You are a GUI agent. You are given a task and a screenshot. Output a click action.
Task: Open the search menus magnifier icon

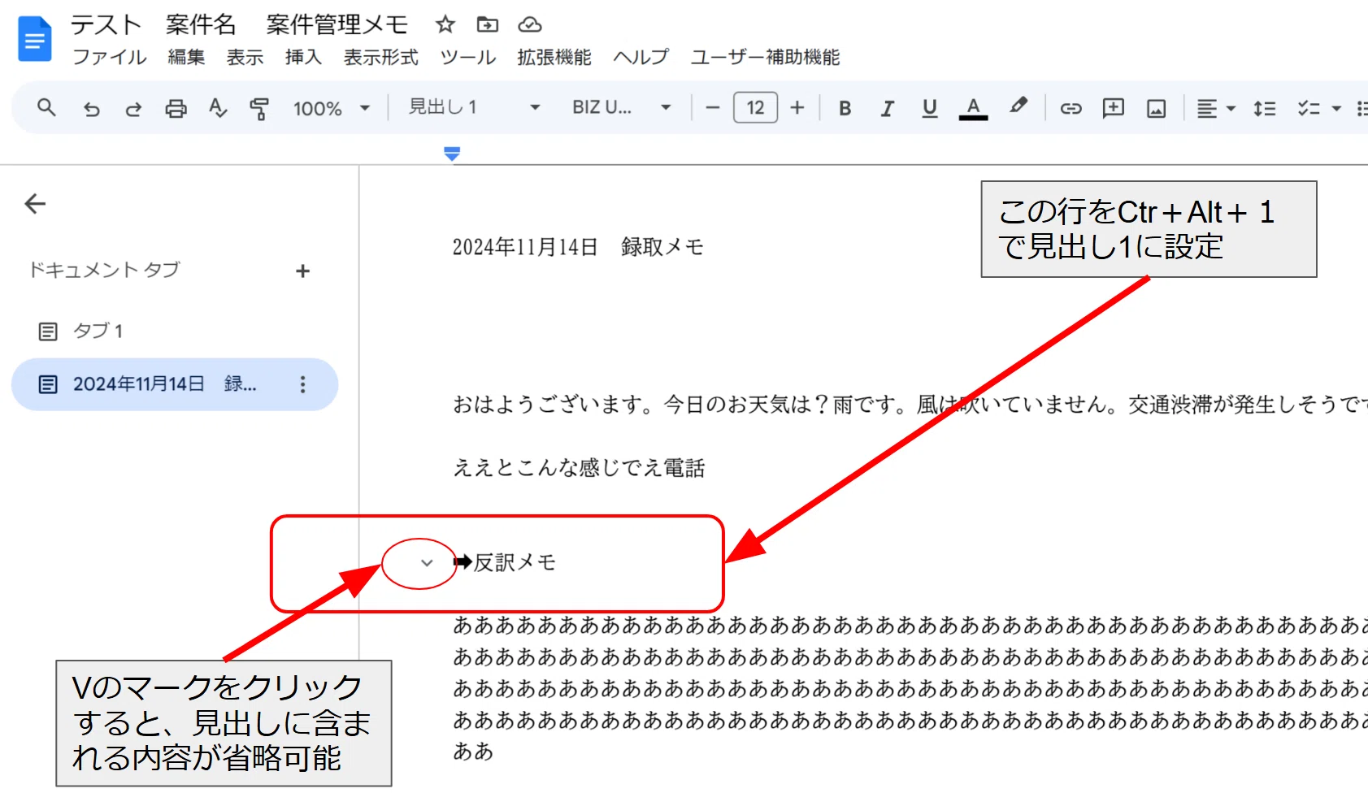coord(46,107)
